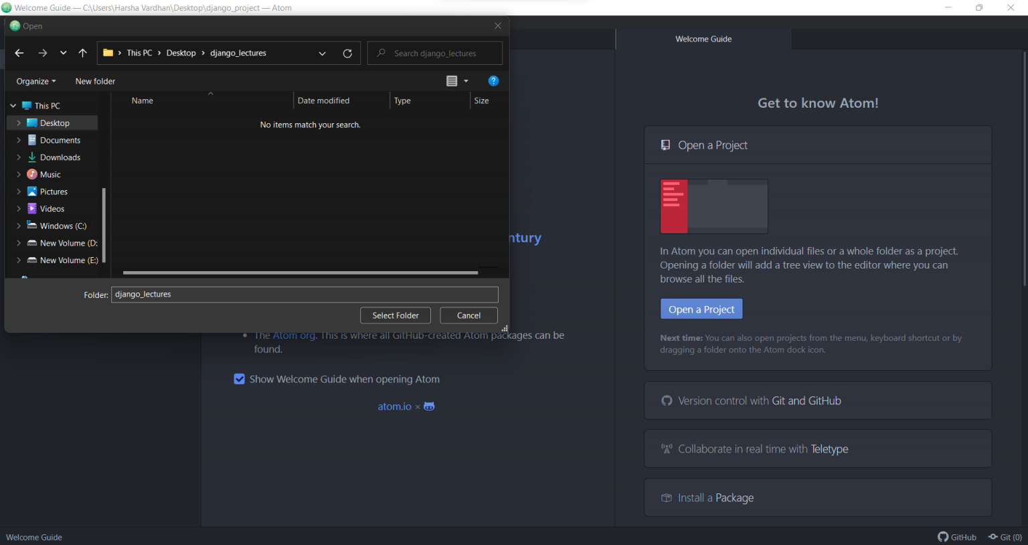Image resolution: width=1028 pixels, height=545 pixels.
Task: Click Desktop in the breadcrumb path
Action: (181, 53)
